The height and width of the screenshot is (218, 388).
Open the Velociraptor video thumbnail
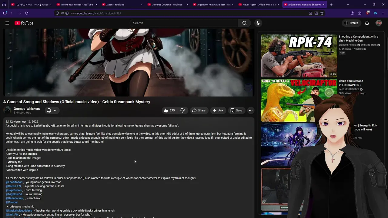[299, 100]
